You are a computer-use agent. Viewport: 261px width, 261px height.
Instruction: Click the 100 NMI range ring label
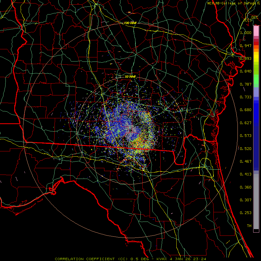click(130, 23)
